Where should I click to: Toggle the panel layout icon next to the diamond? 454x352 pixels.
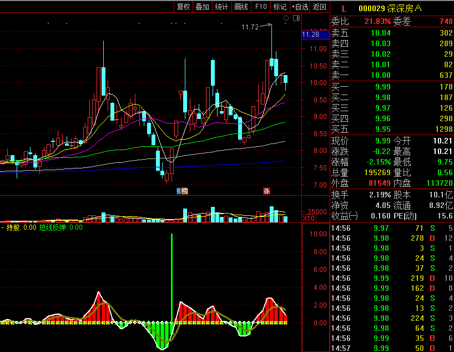pyautogui.click(x=296, y=18)
